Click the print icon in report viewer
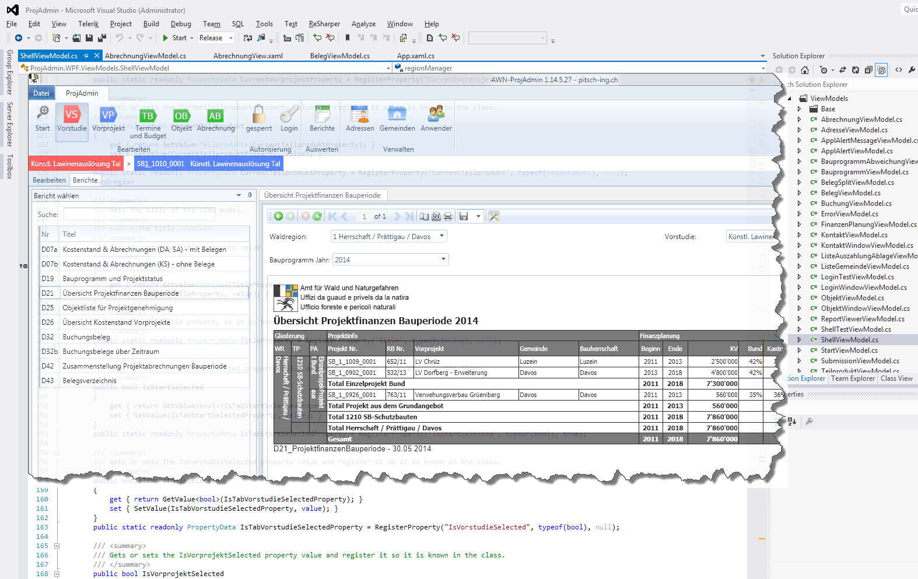918x579 pixels. 448,216
